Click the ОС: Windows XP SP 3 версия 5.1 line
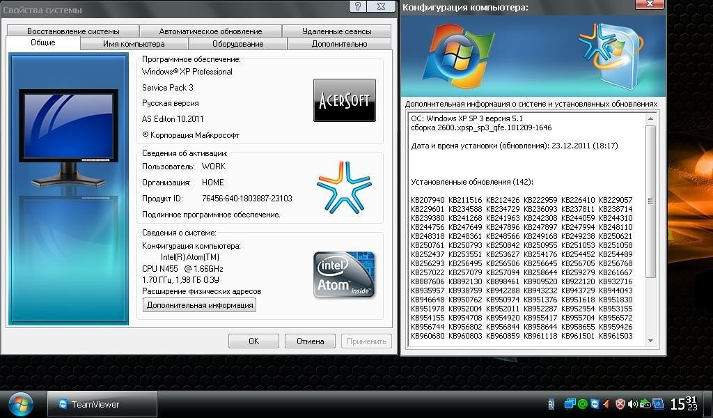713x418 pixels. (467, 118)
